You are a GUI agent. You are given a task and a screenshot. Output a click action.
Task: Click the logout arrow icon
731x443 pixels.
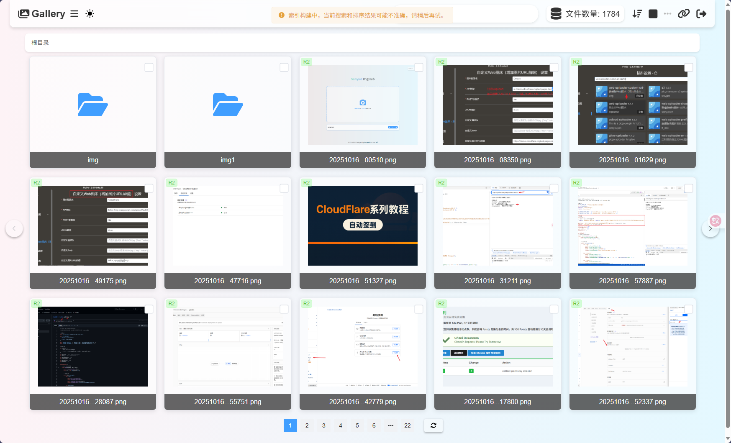701,14
